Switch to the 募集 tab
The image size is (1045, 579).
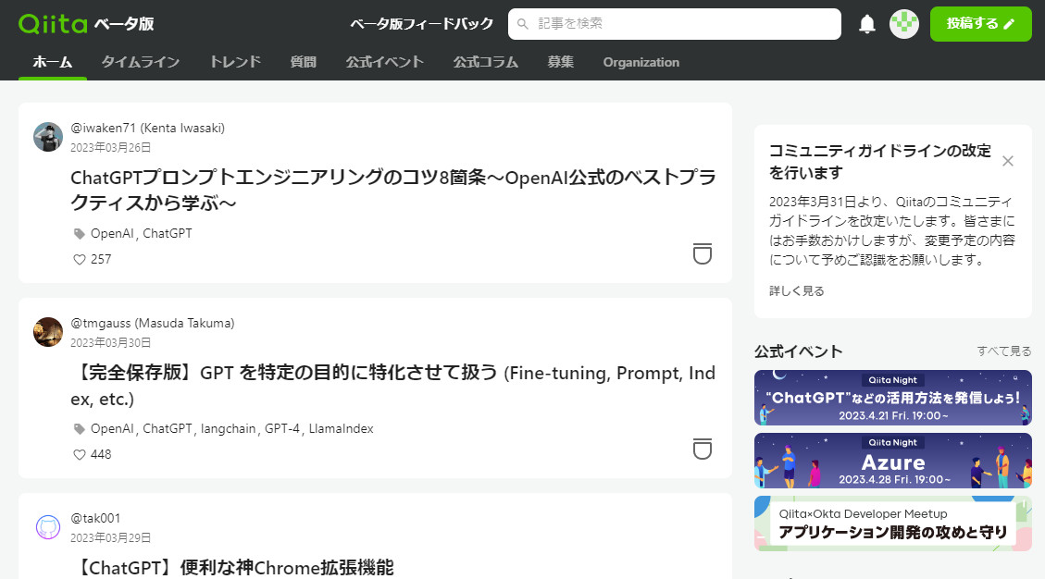[561, 62]
